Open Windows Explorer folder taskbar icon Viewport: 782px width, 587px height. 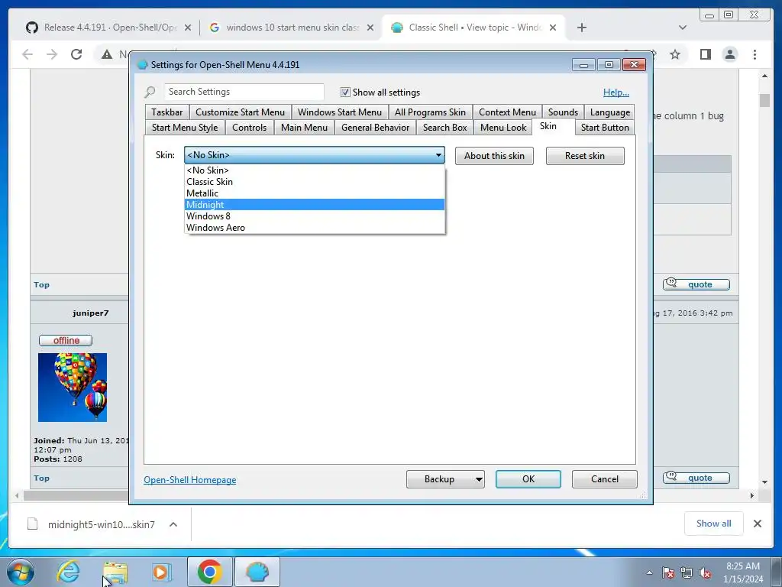115,572
